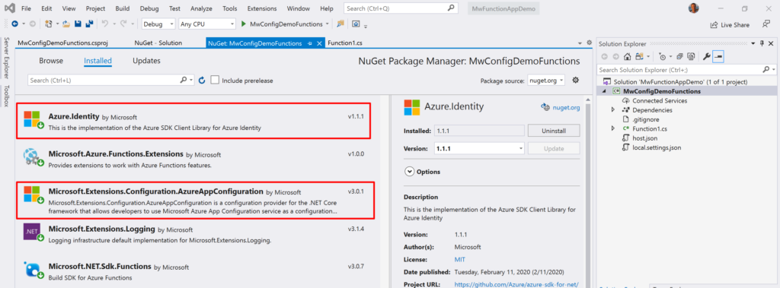Click the Show All Files icon

tap(690, 56)
